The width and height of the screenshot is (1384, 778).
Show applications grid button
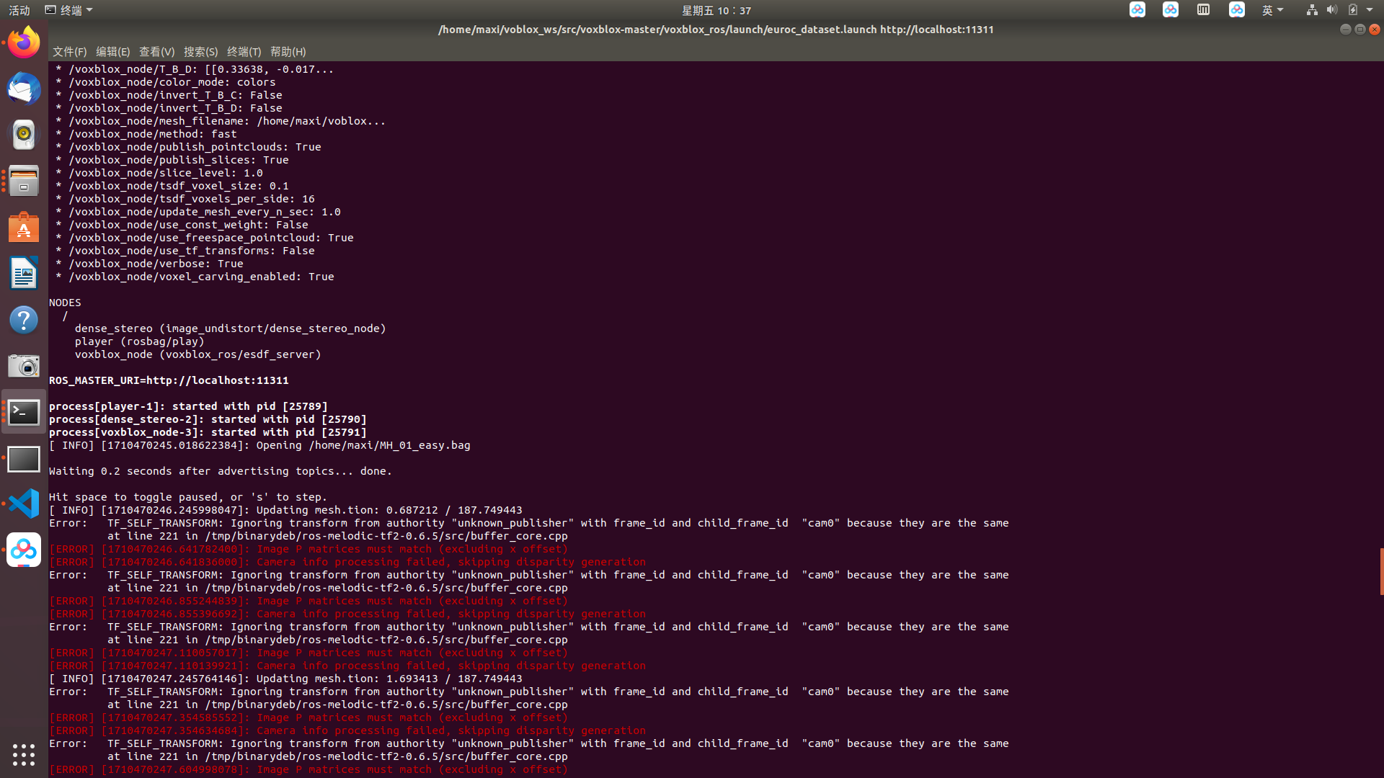(x=24, y=754)
